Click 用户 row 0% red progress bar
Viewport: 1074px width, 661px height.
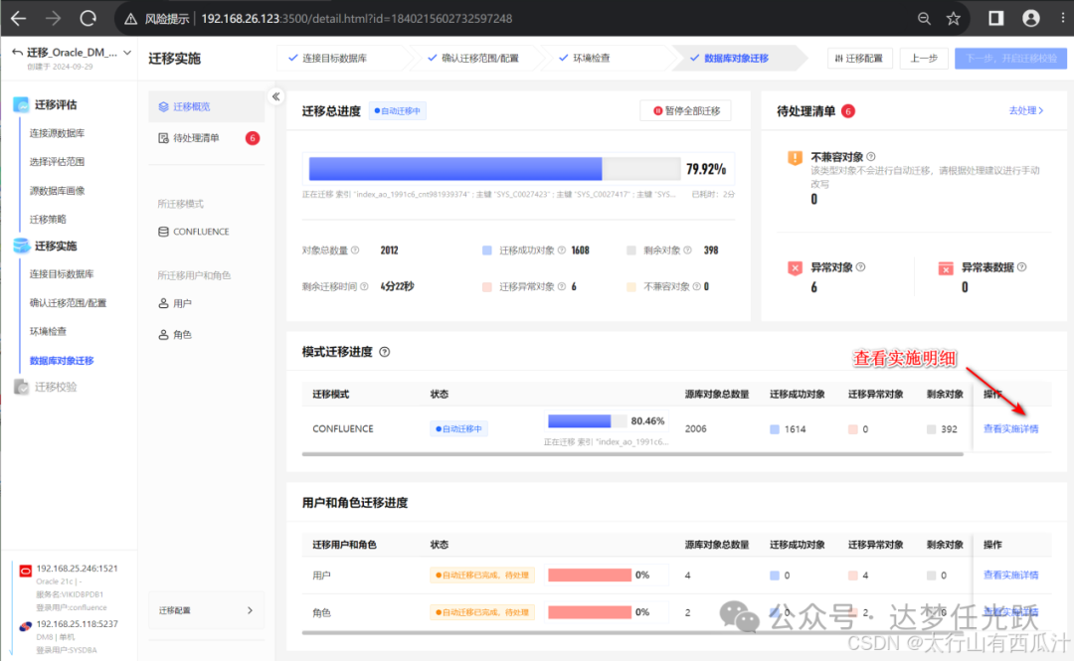coord(590,576)
